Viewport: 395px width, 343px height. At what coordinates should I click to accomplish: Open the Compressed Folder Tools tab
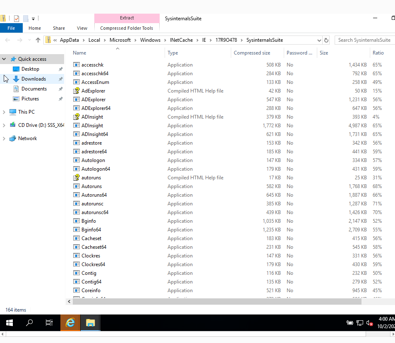(x=127, y=28)
